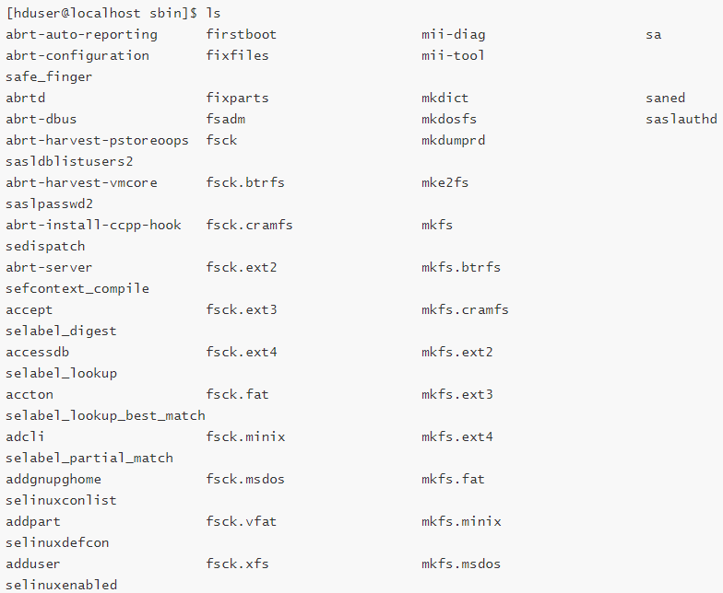Click the adduser filename

(33, 564)
